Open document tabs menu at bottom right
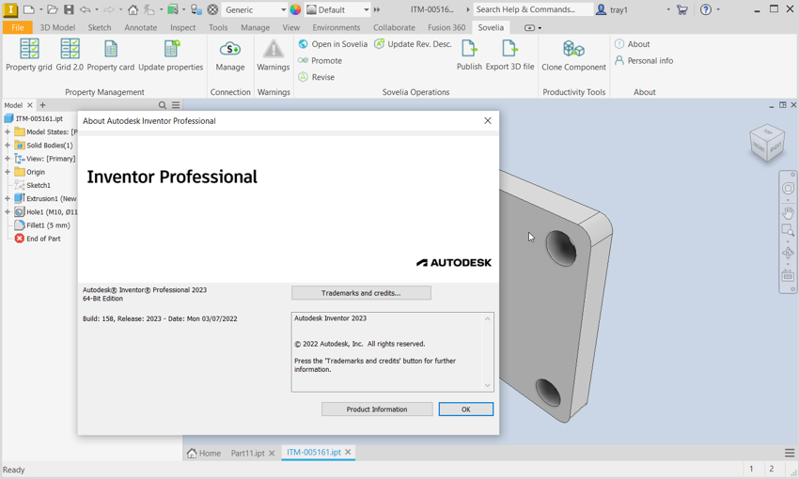799x479 pixels. coord(790,453)
